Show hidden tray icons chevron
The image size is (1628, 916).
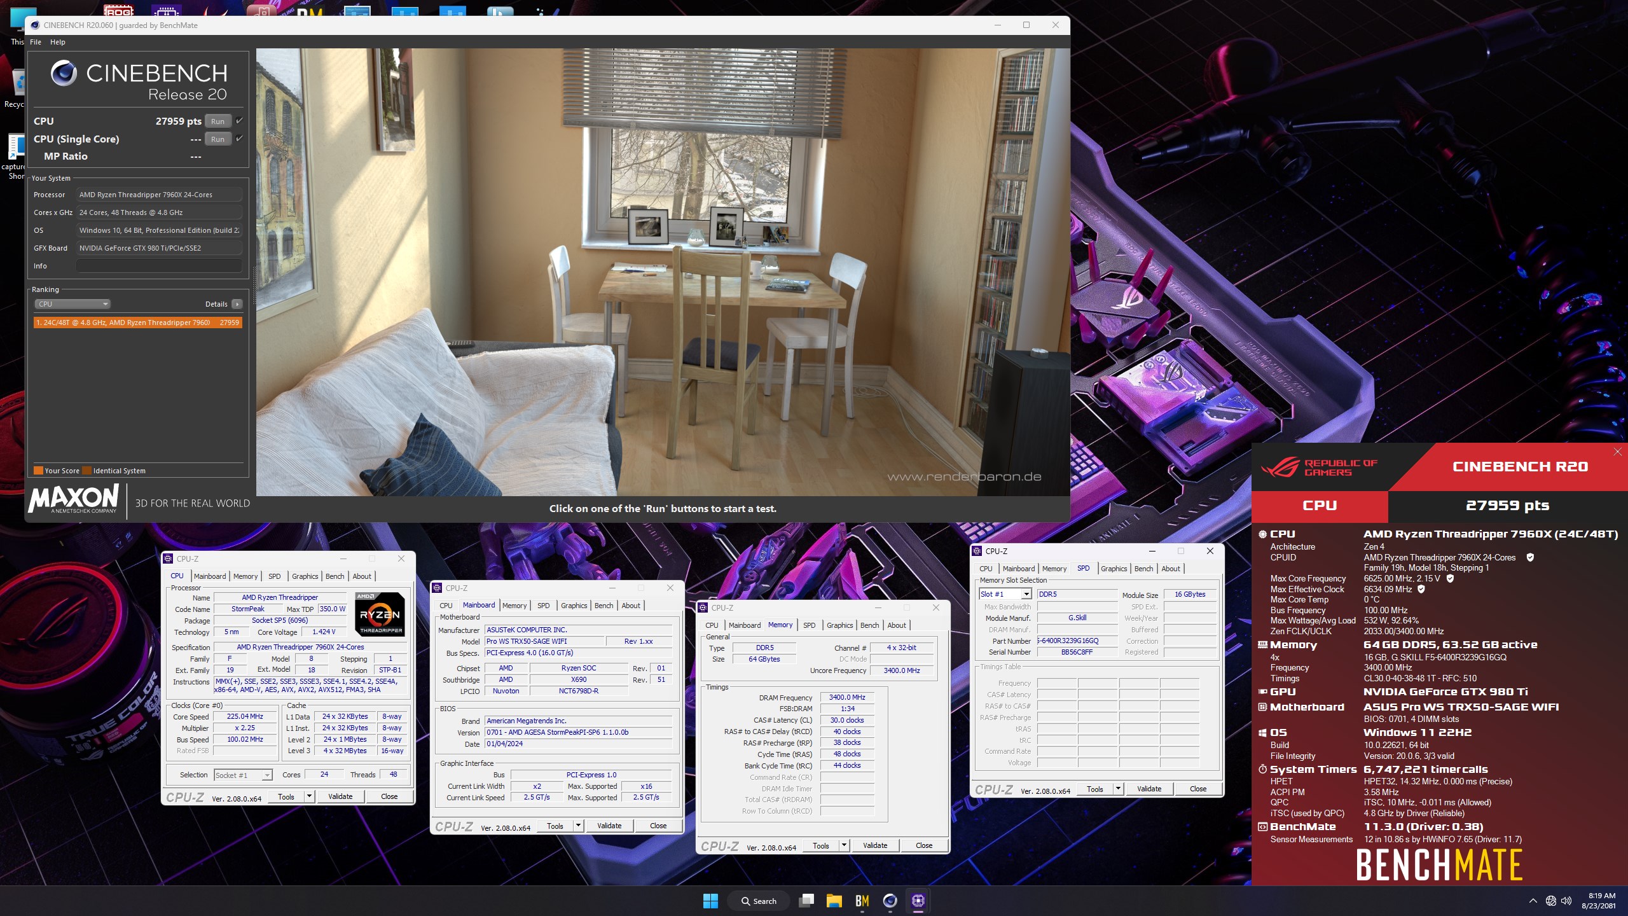(x=1533, y=901)
